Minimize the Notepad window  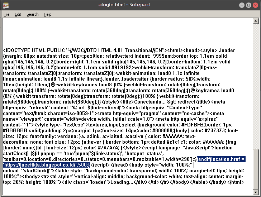pos(242,5)
